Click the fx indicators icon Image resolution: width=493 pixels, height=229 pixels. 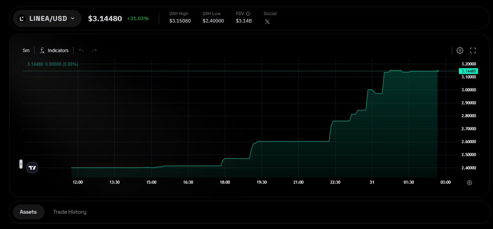pos(42,51)
